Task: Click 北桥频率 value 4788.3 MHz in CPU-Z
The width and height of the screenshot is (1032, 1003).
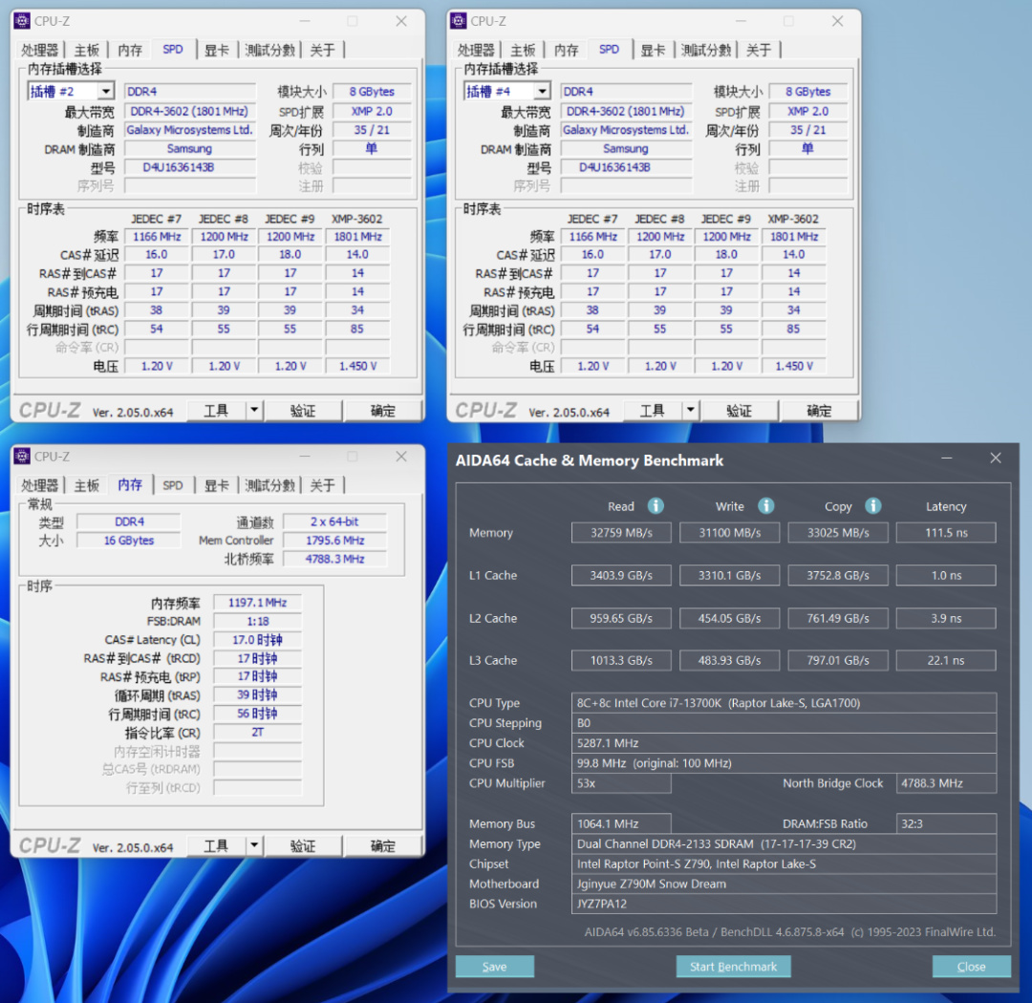Action: tap(335, 559)
